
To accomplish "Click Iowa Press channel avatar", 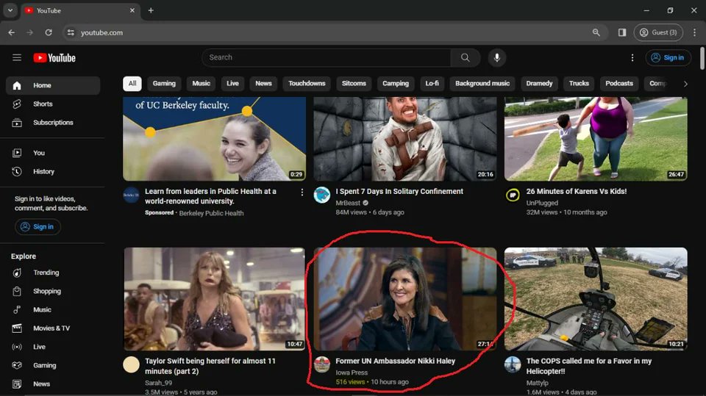I will tap(322, 364).
